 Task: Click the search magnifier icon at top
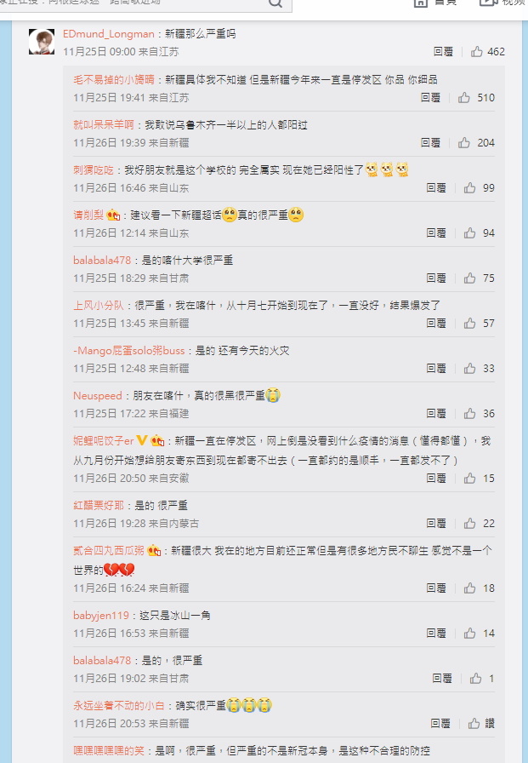(275, 3)
